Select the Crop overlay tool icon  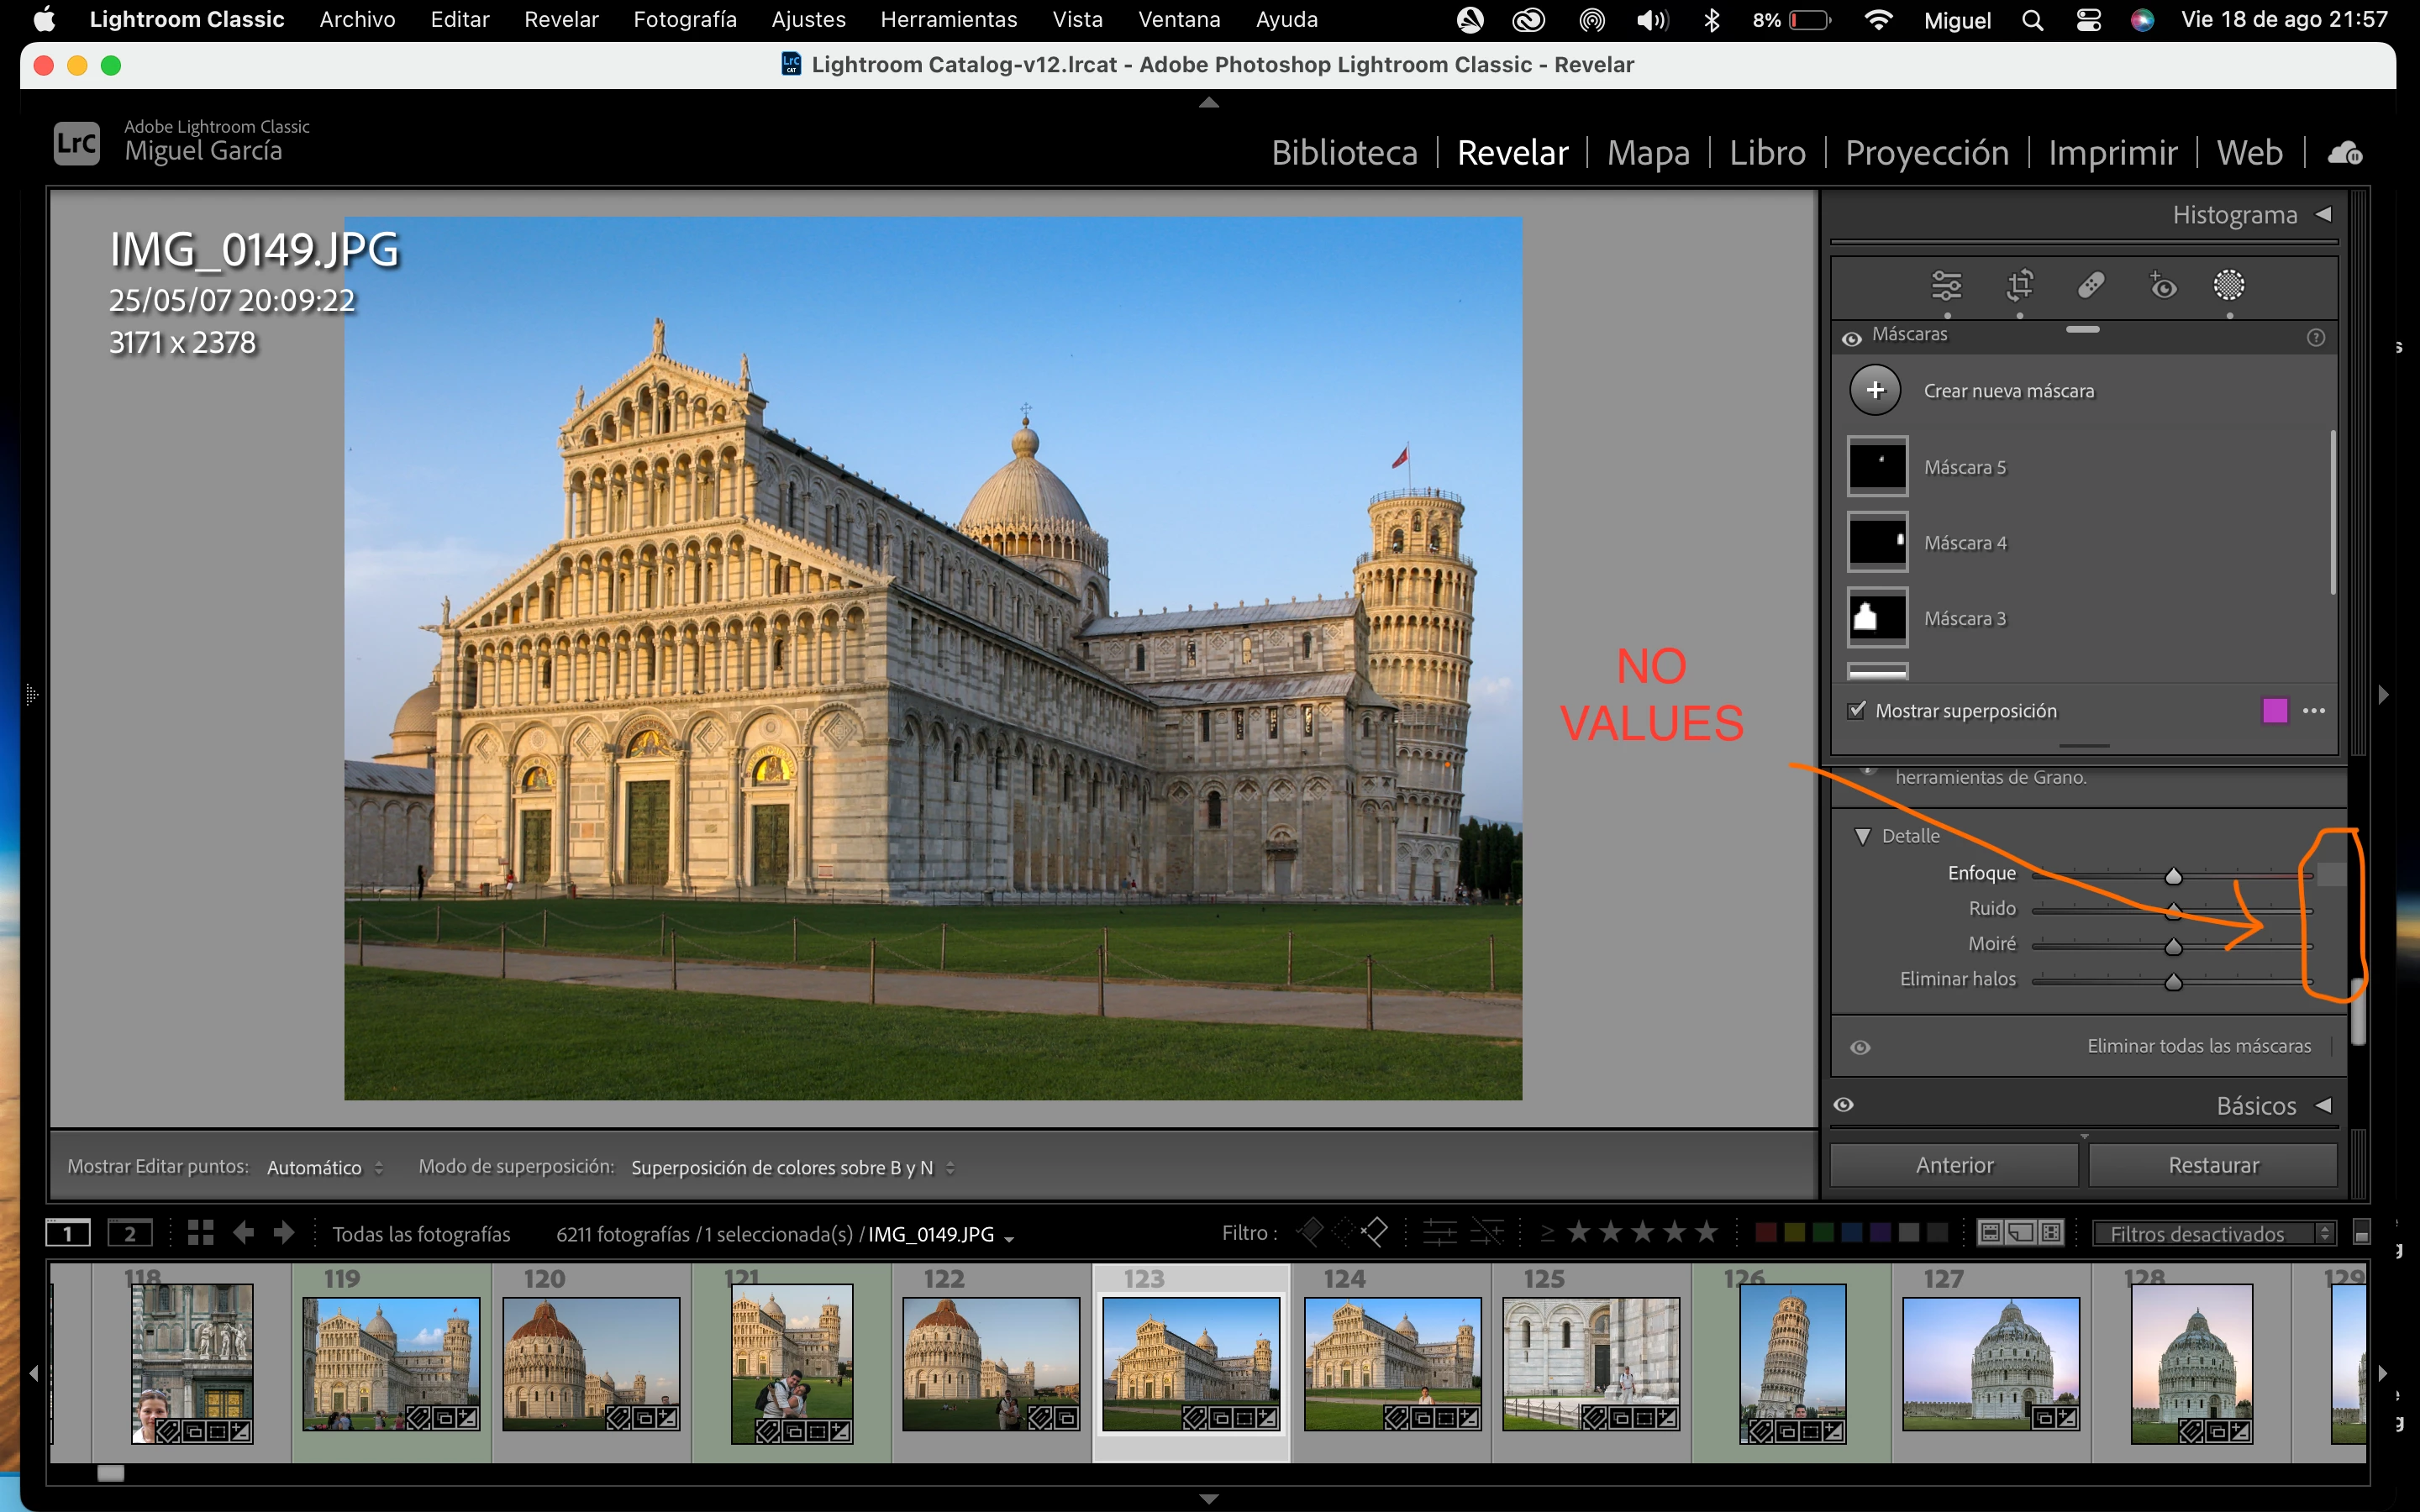coord(2019,286)
